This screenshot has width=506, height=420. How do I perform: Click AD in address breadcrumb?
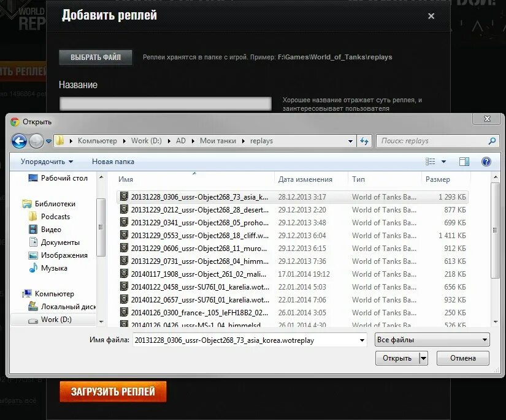(x=181, y=141)
